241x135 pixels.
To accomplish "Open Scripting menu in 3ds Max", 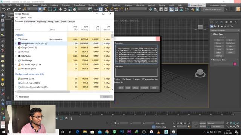I will tap(128, 5).
